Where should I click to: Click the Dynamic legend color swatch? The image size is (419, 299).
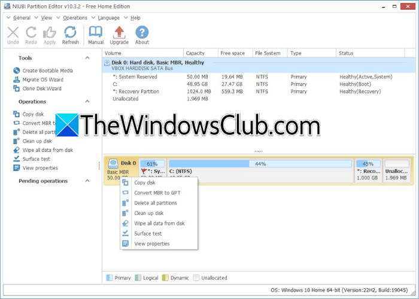(x=165, y=277)
